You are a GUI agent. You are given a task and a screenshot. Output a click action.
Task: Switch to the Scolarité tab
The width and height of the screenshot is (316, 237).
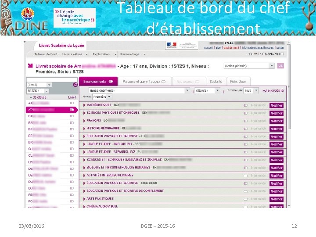click(216, 82)
